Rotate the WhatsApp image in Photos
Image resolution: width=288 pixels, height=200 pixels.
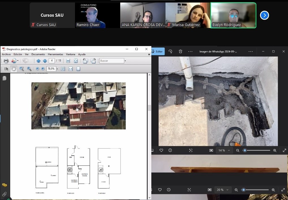(170, 51)
